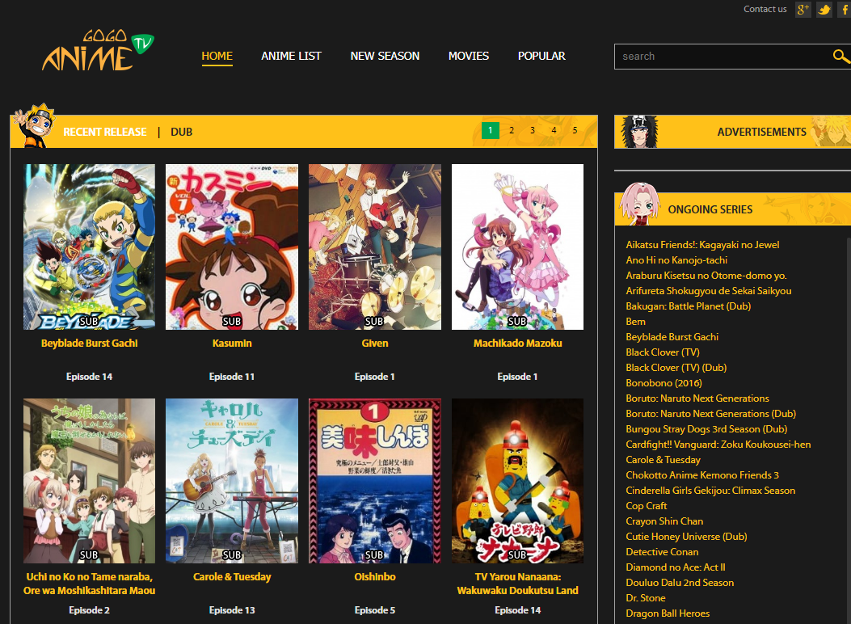Click the Contact us link
Viewport: 851px width, 624px height.
tap(765, 9)
